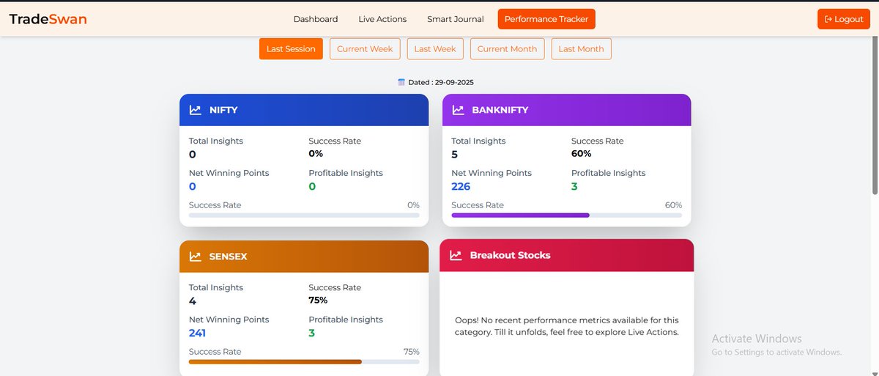Image resolution: width=879 pixels, height=376 pixels.
Task: Click the Breakout Stocks card header
Action: [566, 255]
